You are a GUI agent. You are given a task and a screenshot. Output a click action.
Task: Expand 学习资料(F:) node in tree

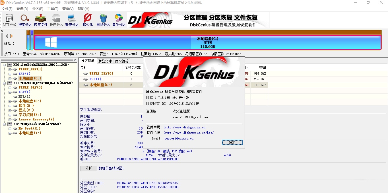[x=10, y=115]
